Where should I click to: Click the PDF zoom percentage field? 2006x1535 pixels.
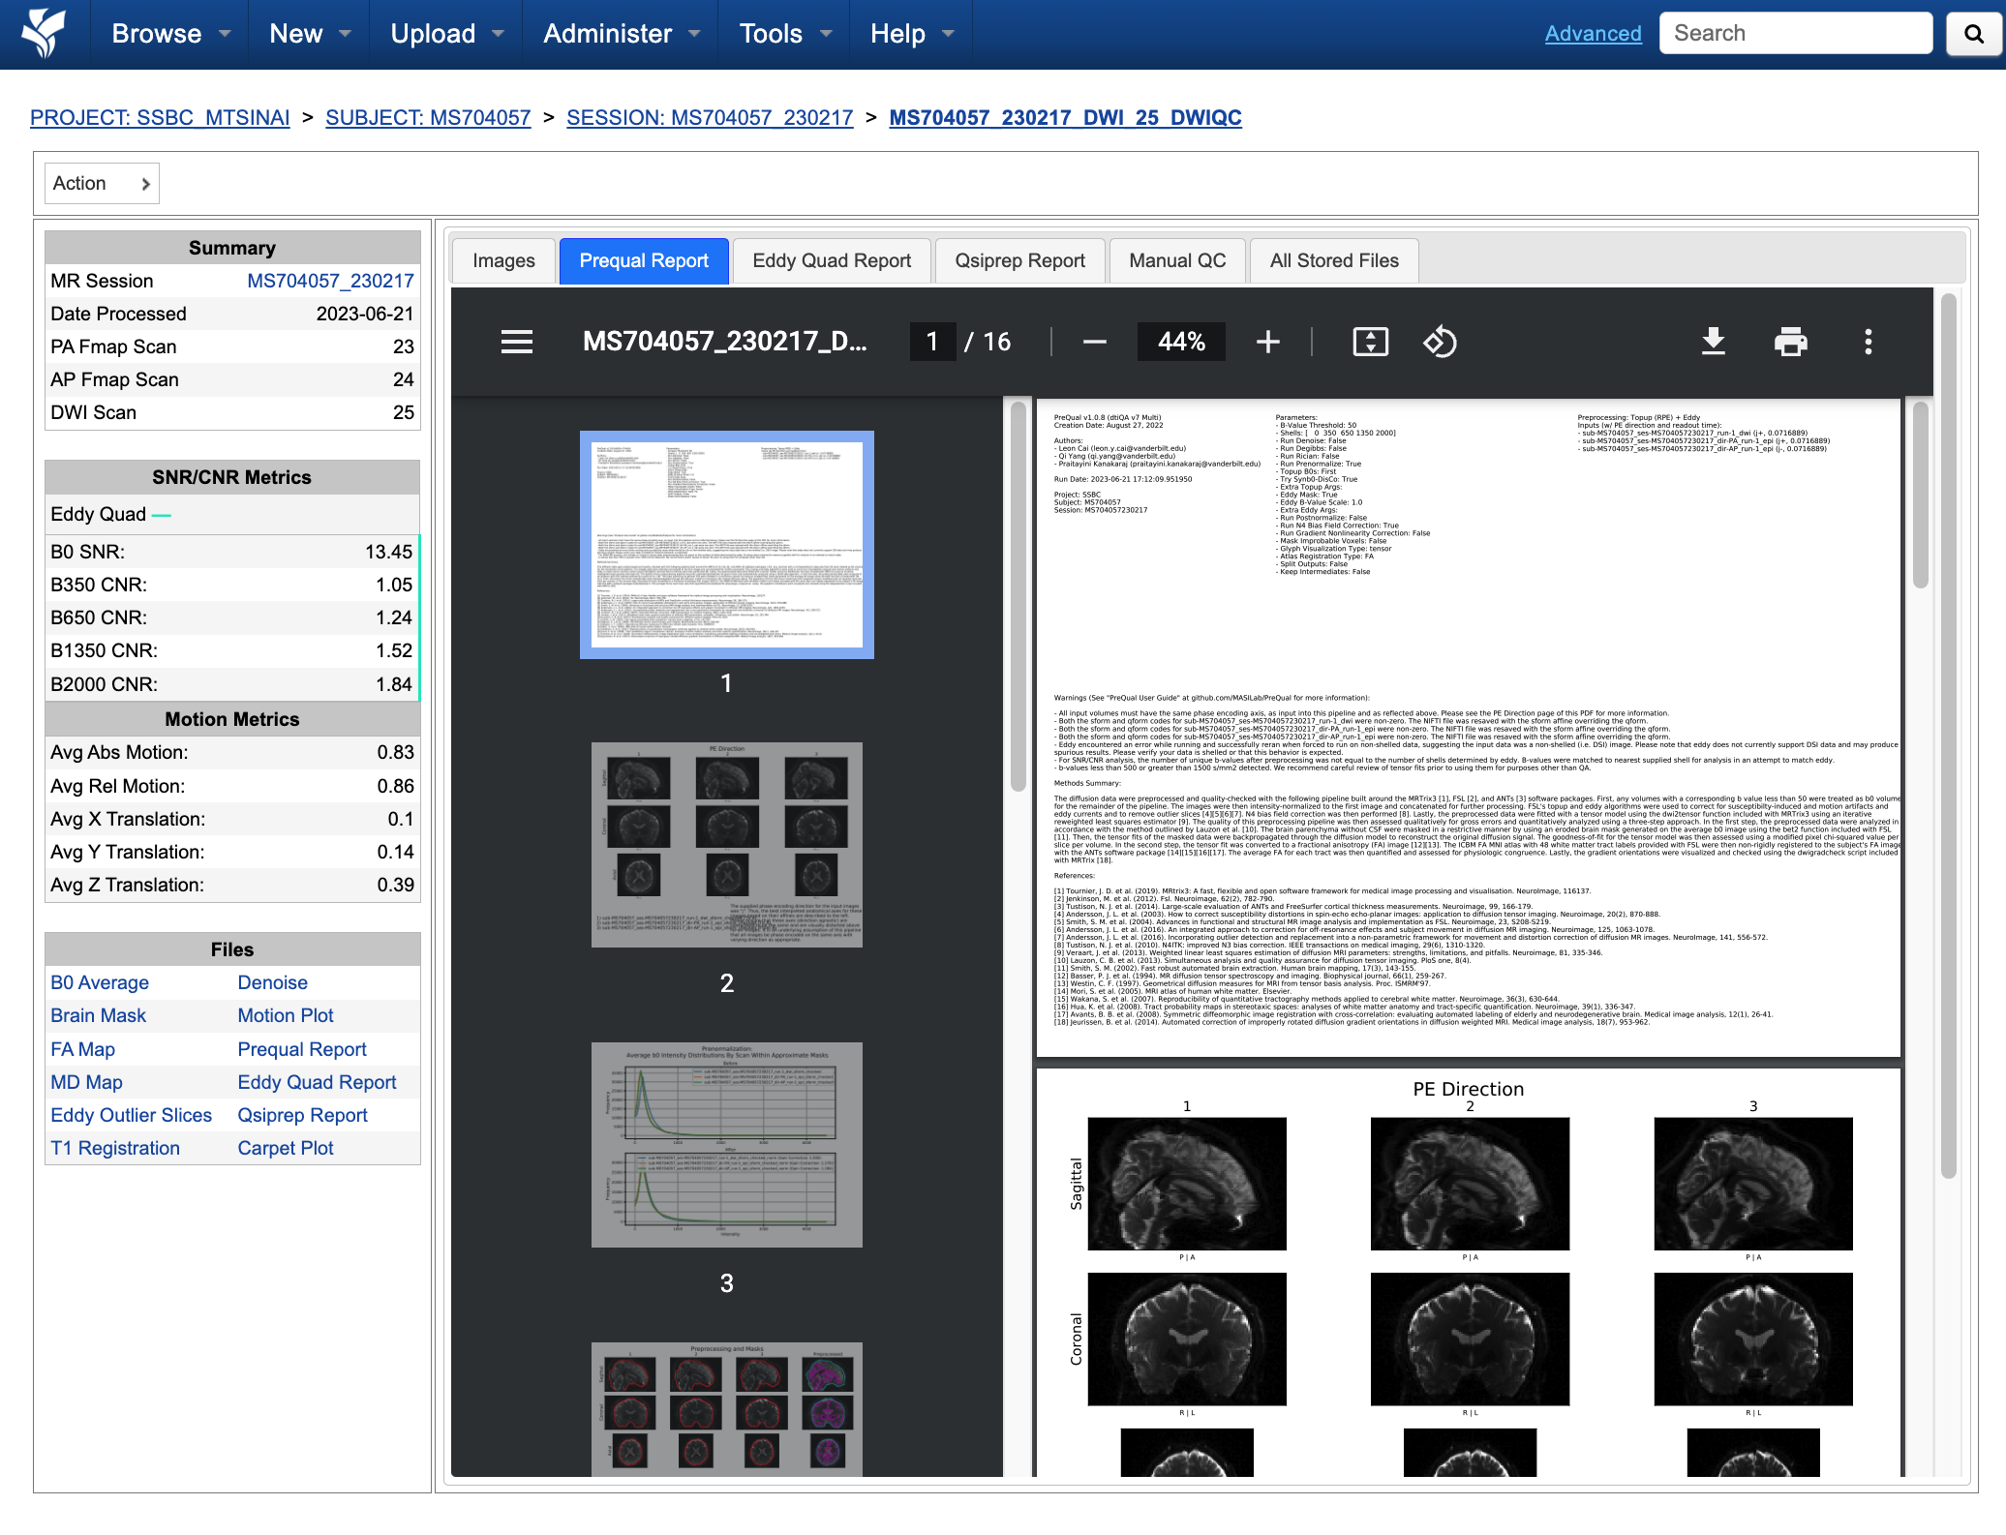[1181, 342]
